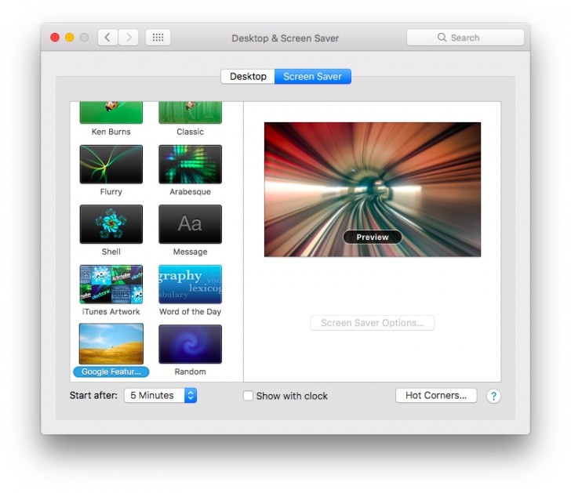The image size is (571, 493).
Task: Pick the Message screen saver
Action: [190, 224]
